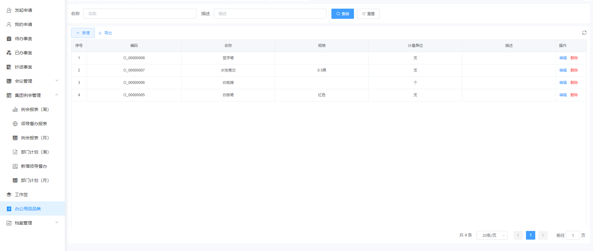
Task: Open the 20条/页 page size dropdown
Action: tap(492, 235)
